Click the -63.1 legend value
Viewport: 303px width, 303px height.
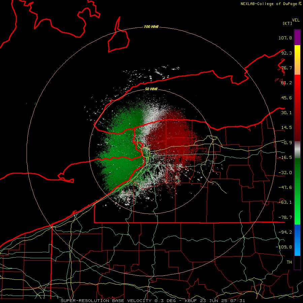(x=285, y=202)
